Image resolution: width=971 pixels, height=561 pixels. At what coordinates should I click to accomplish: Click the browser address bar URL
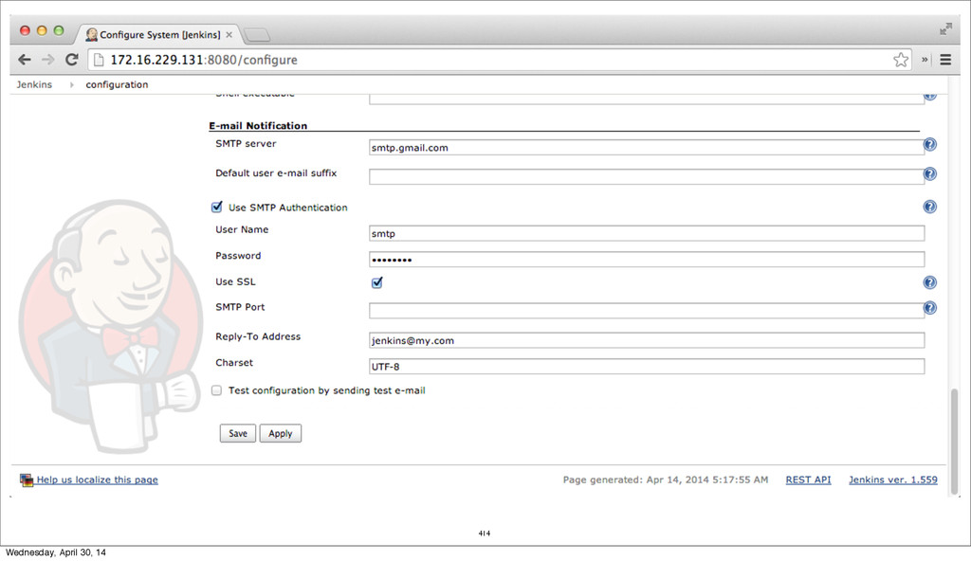pyautogui.click(x=204, y=60)
